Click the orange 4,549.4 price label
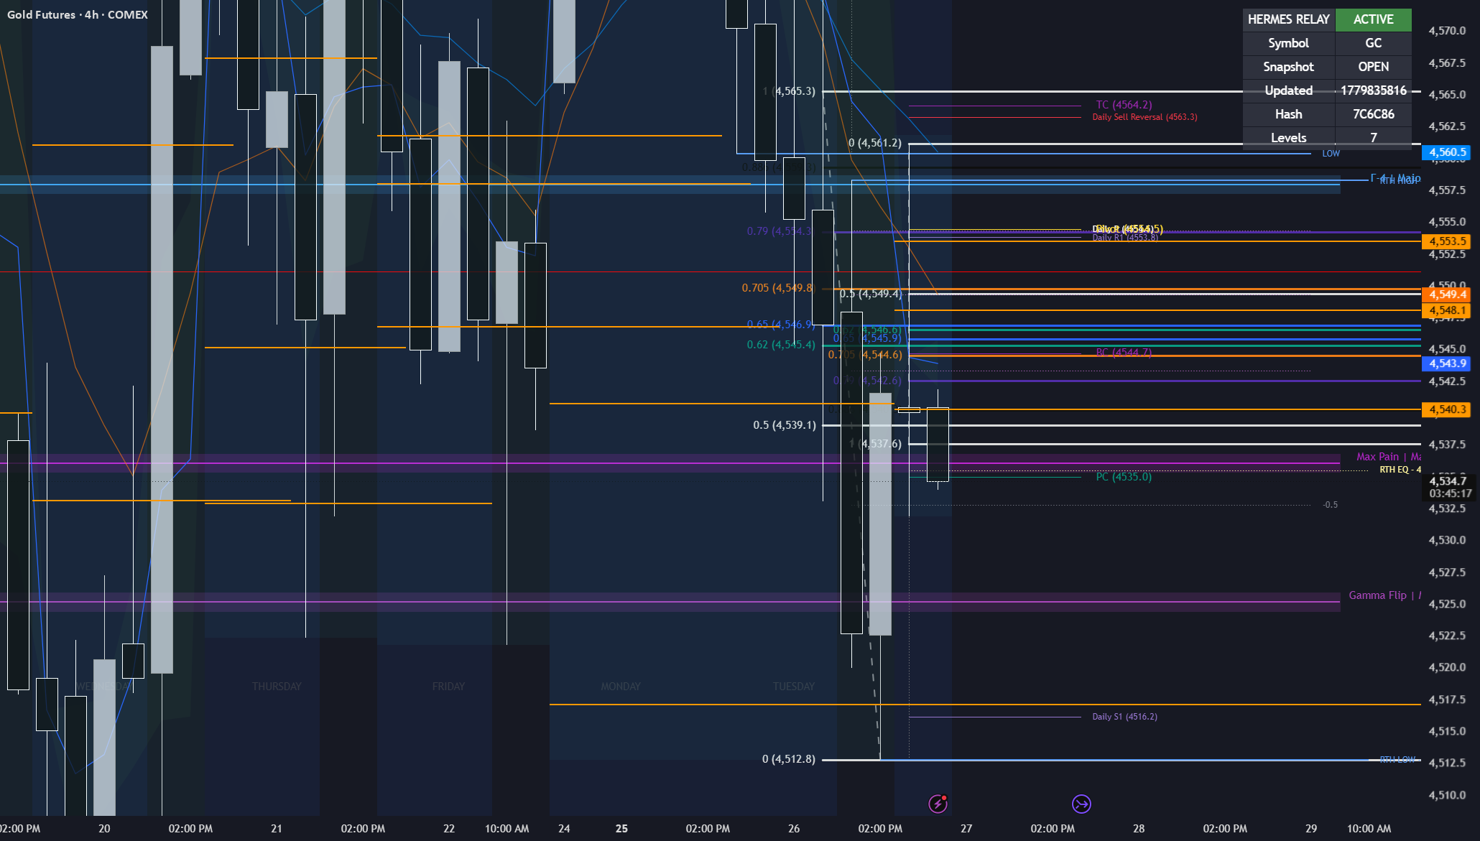The image size is (1480, 841). (x=1447, y=294)
